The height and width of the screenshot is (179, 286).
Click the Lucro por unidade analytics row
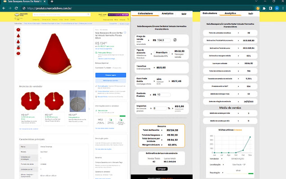click(230, 63)
